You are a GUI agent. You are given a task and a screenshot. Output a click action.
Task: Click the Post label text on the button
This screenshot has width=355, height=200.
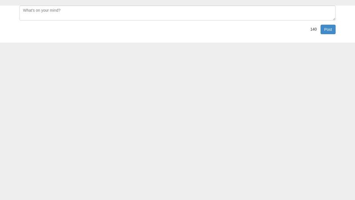point(328,29)
